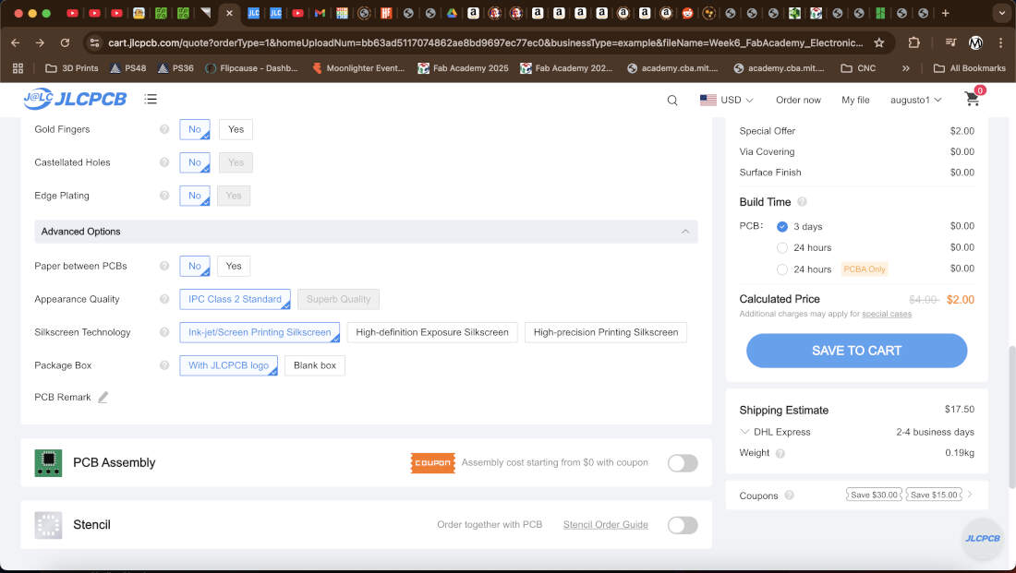Open the browser extensions puzzle icon
The image size is (1016, 573).
tap(913, 42)
